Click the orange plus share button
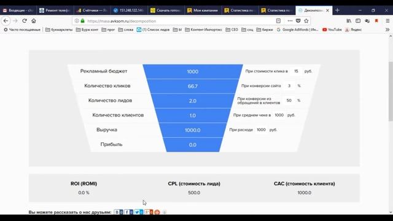This screenshot has width=393, height=221. pyautogui.click(x=157, y=212)
